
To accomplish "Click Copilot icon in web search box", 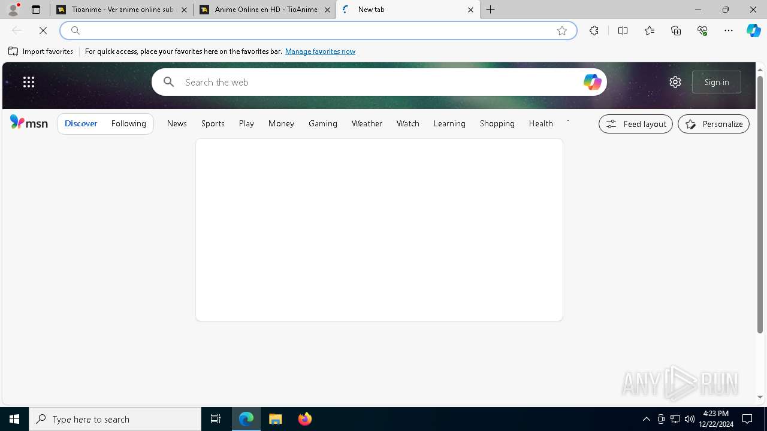I will point(592,82).
